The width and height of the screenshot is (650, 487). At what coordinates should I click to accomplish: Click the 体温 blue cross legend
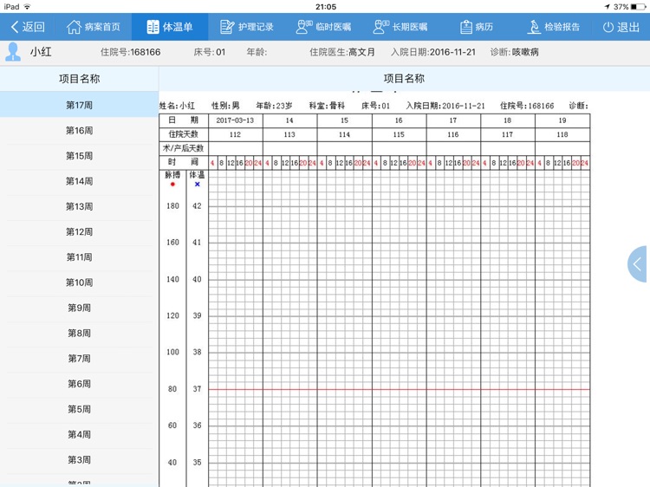tap(198, 184)
